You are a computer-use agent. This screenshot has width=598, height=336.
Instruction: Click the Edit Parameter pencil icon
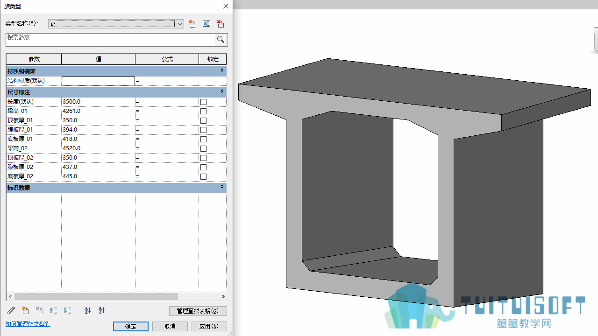[12, 310]
